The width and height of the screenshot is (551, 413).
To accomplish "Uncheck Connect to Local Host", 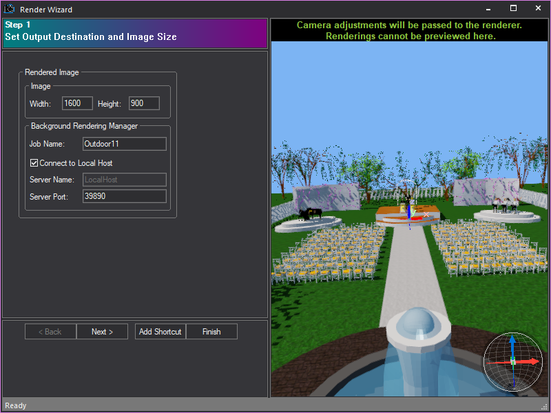I will click(34, 163).
